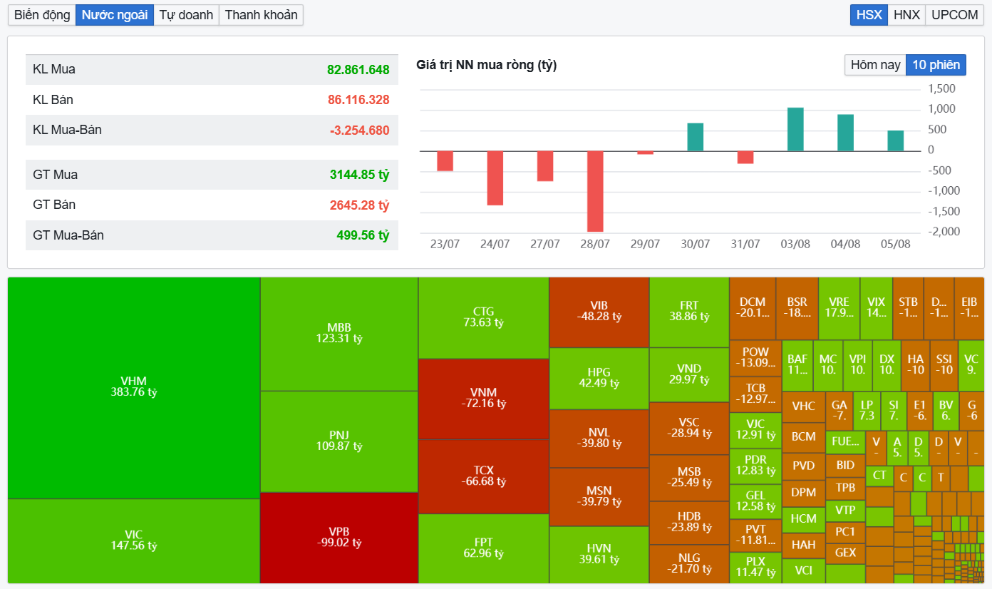
Task: Click the tallest red bar for 28/07
Action: pos(595,191)
